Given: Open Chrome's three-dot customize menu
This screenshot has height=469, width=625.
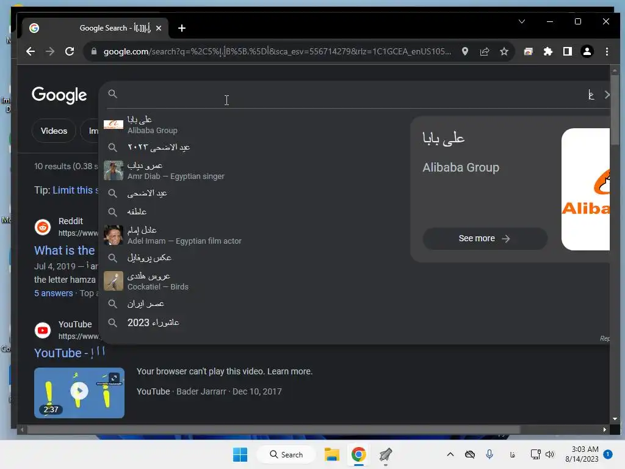Looking at the screenshot, I should (x=607, y=51).
